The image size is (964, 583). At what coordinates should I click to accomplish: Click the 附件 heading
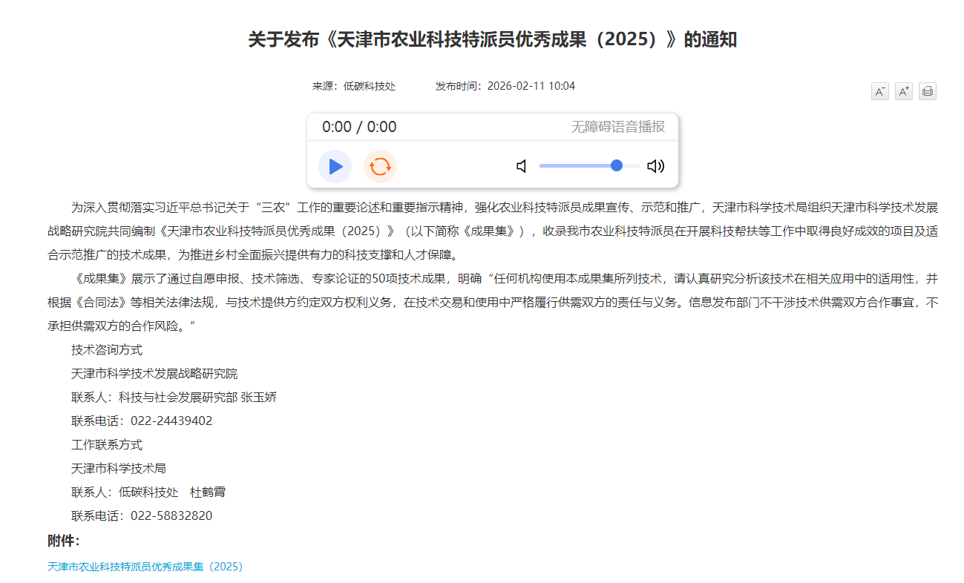coord(63,541)
